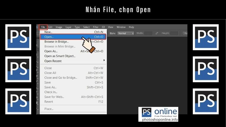Choose Save for Web... entry
This screenshot has height=127, width=226.
click(73, 97)
